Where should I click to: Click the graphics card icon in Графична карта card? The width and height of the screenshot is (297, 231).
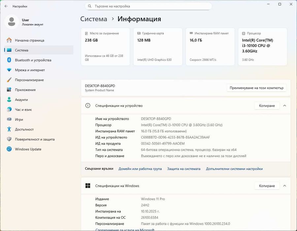139,33
